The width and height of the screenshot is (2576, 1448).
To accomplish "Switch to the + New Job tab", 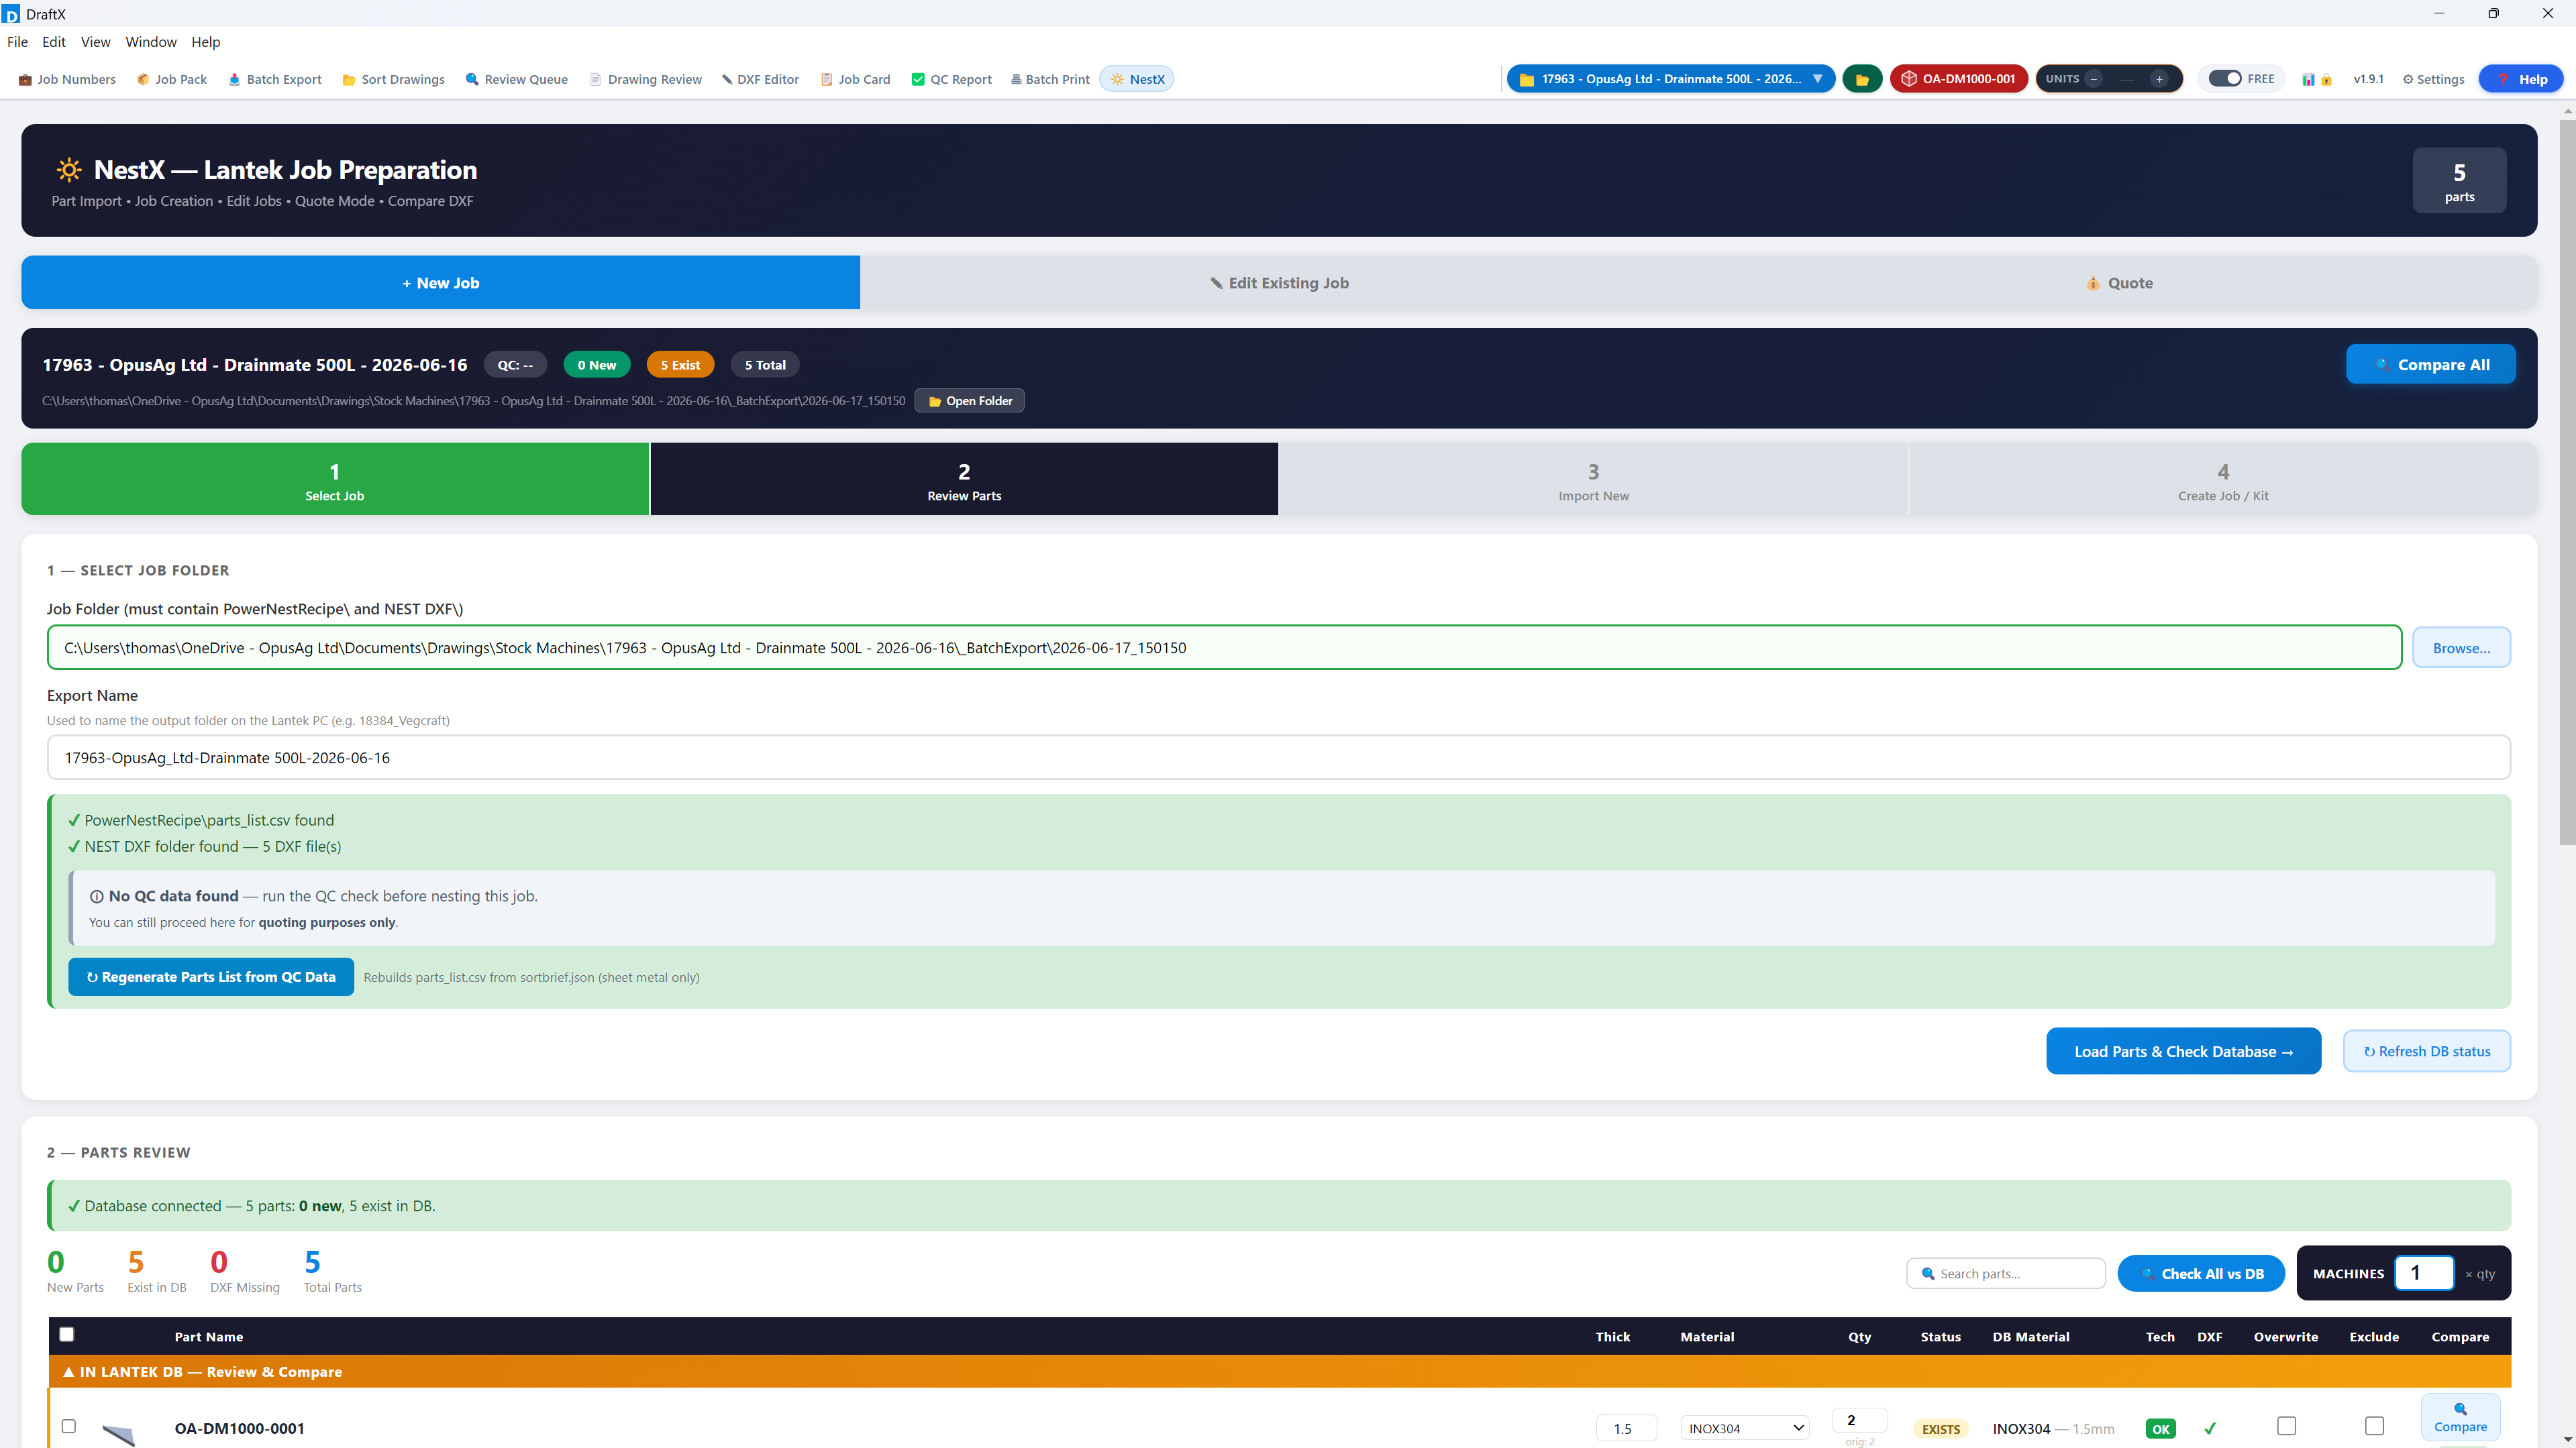I will [x=440, y=283].
